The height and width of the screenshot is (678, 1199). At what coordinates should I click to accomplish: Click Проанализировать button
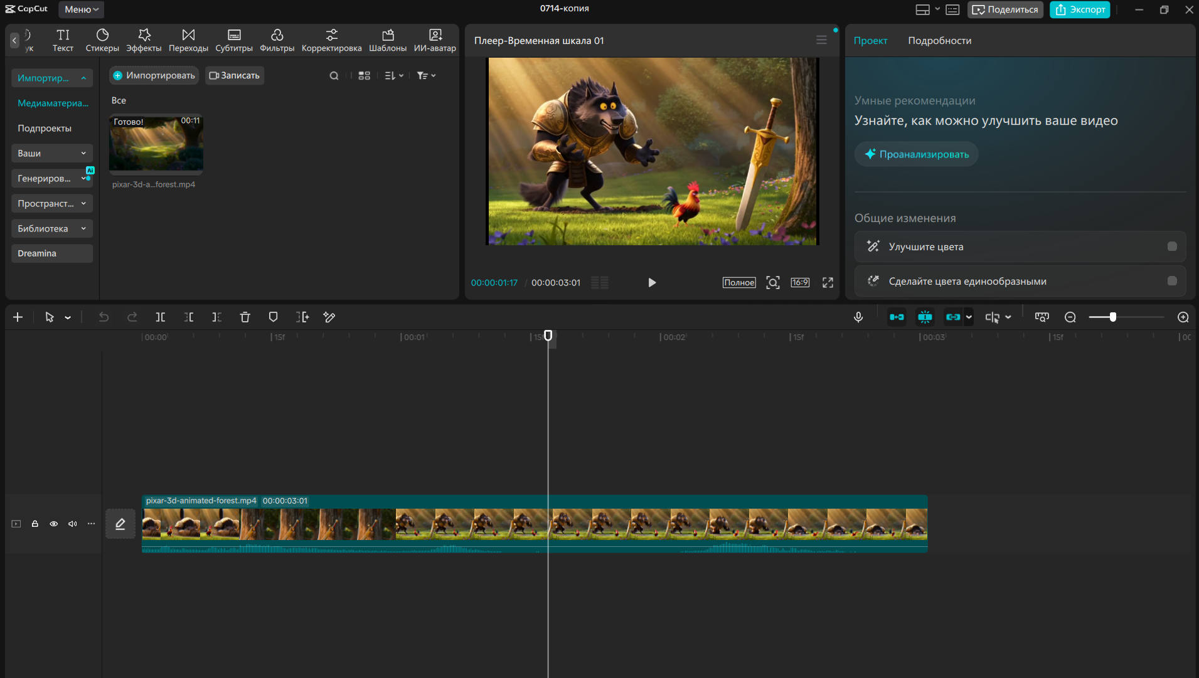(x=916, y=154)
